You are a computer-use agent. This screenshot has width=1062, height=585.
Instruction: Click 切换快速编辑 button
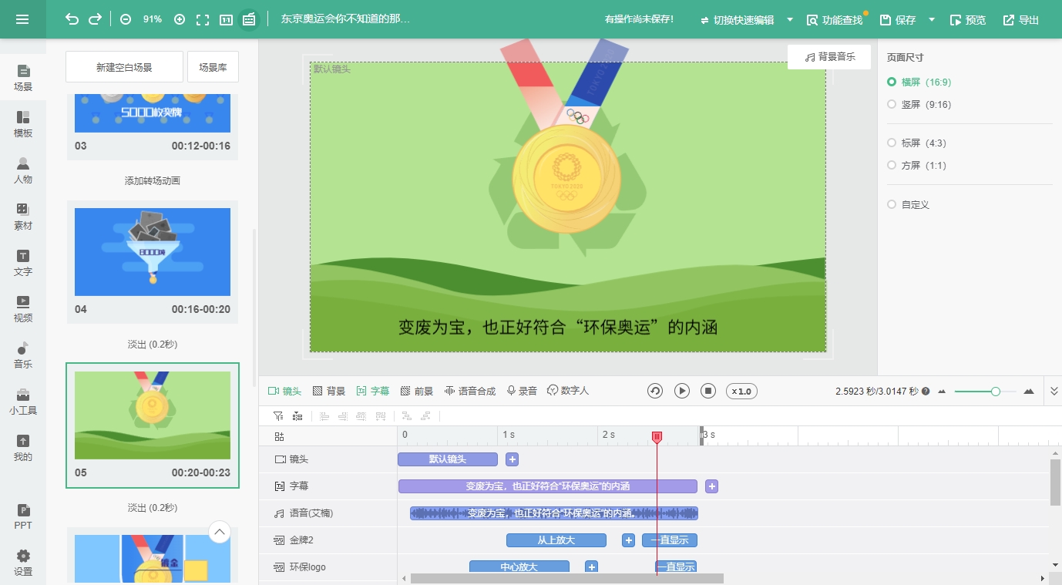(x=737, y=20)
